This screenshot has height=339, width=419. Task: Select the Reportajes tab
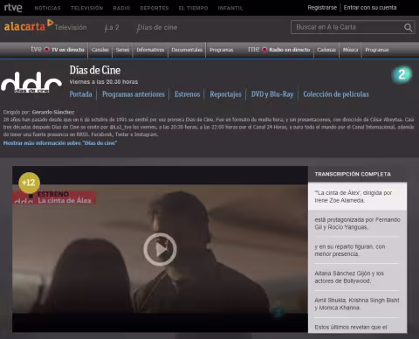tap(225, 94)
